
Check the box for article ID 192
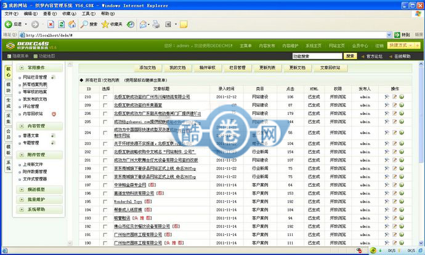tap(105, 227)
